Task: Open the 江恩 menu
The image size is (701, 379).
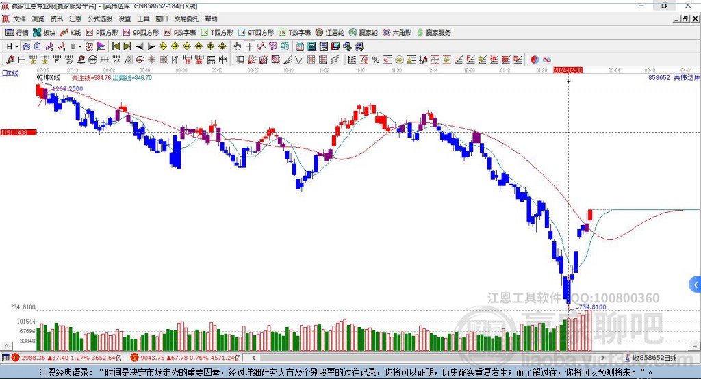Action: pos(75,18)
